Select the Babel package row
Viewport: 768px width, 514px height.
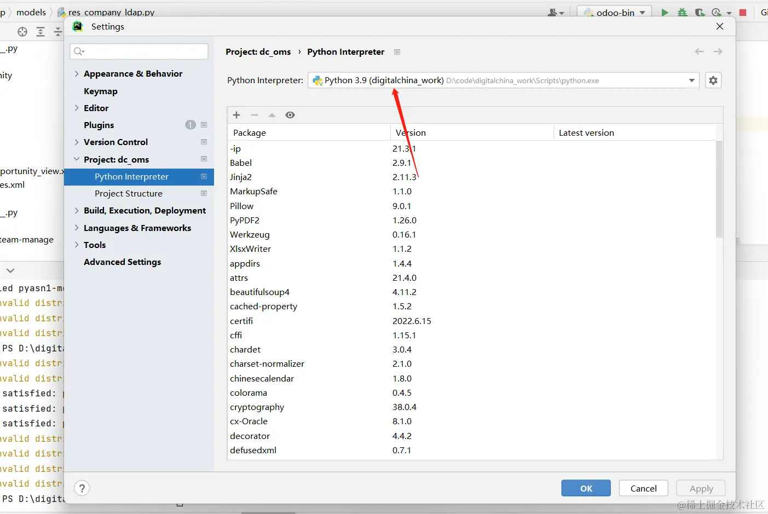tap(472, 163)
